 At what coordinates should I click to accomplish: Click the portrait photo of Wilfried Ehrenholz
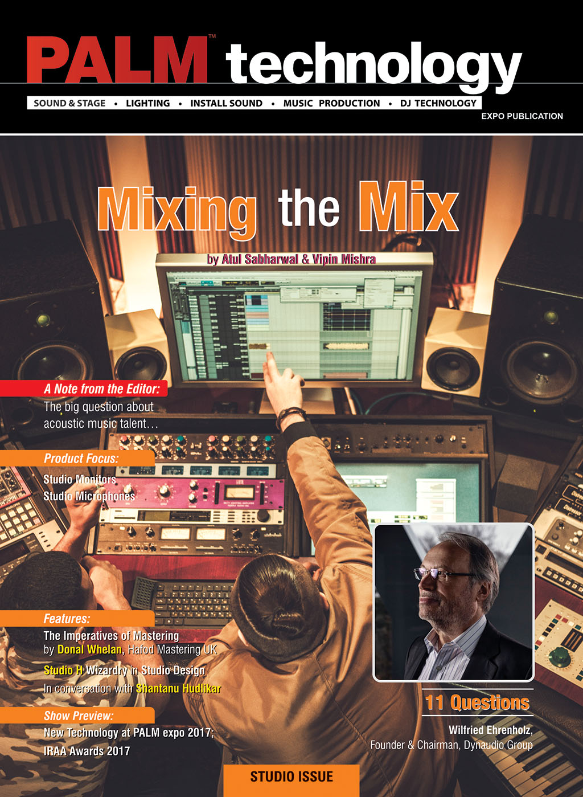point(453,602)
